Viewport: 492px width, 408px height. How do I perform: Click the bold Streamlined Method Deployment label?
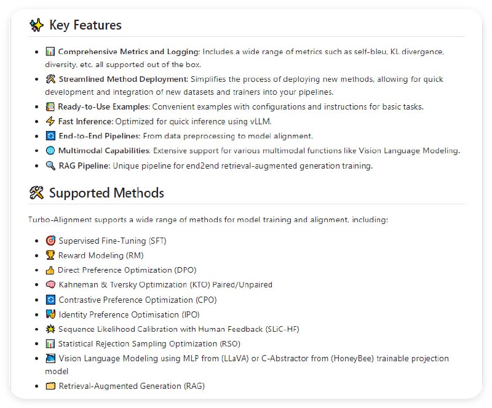(x=123, y=79)
